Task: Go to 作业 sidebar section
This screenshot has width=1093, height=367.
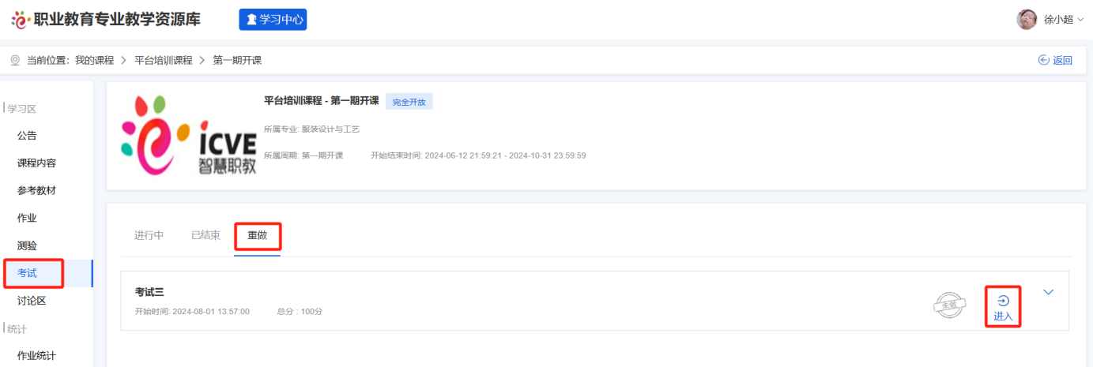Action: click(27, 219)
